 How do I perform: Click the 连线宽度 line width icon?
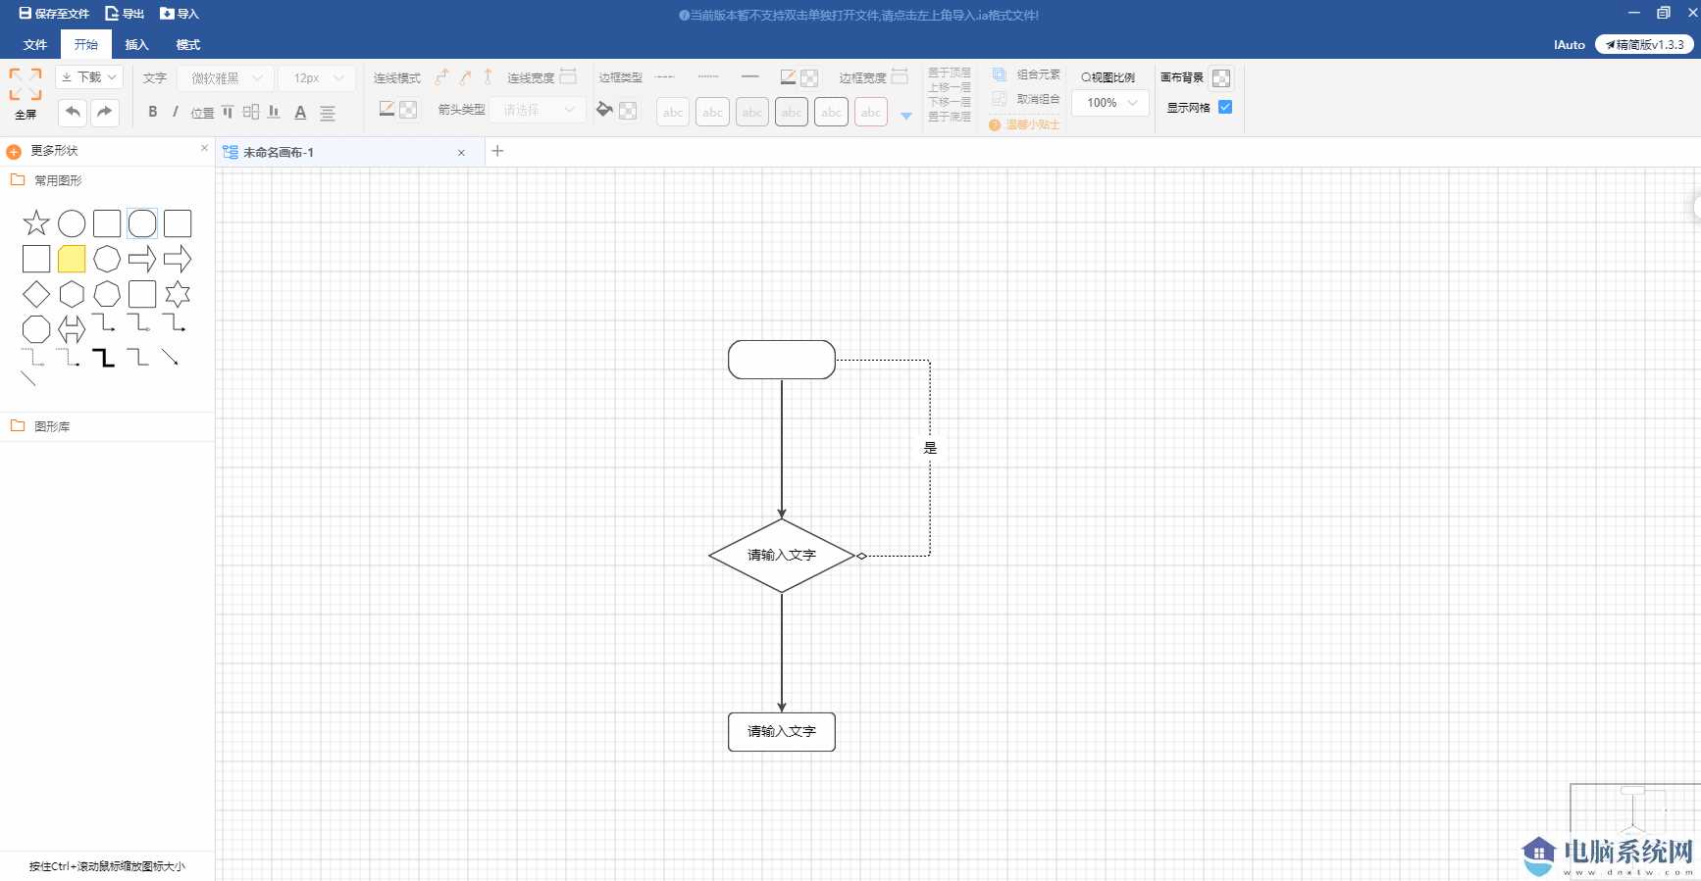568,76
